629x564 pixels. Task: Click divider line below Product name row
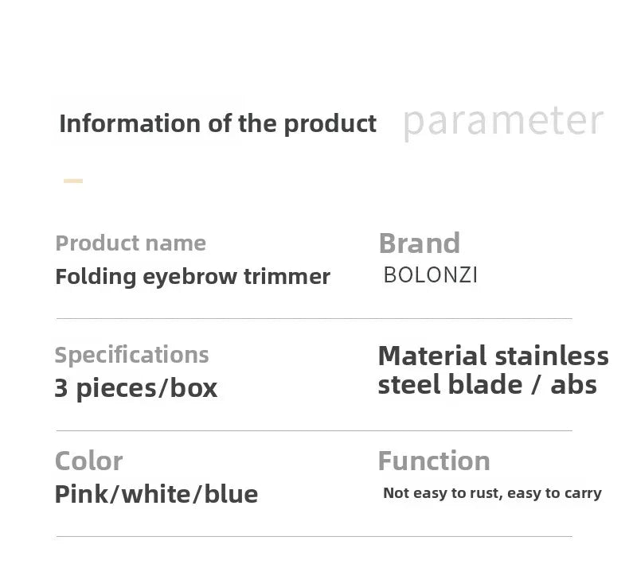314,319
